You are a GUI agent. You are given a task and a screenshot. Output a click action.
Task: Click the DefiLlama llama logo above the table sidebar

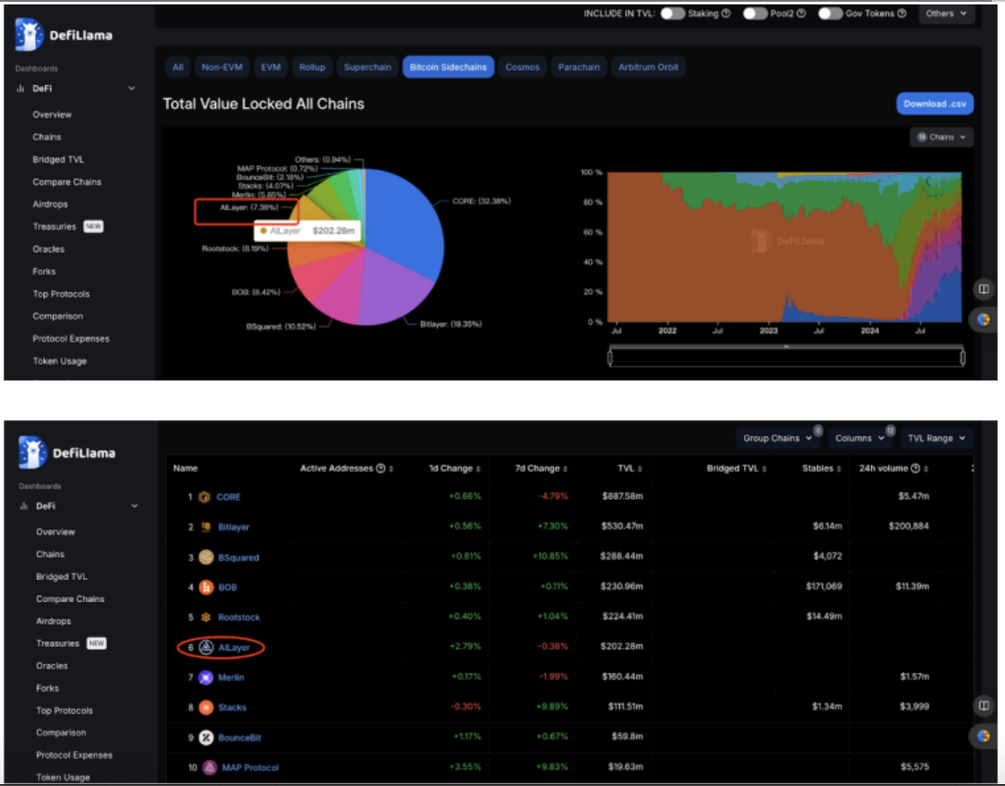(33, 452)
